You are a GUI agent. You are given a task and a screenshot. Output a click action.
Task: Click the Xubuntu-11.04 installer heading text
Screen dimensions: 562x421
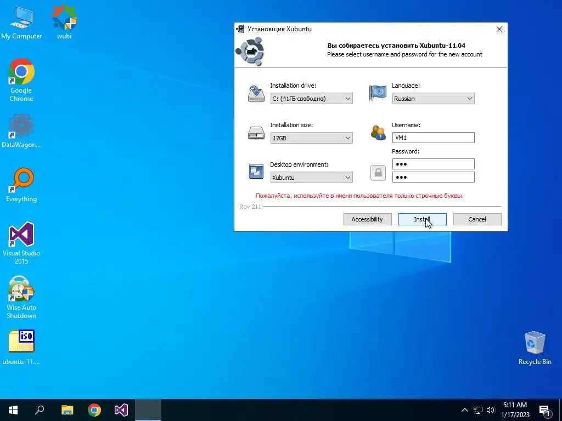(x=396, y=45)
